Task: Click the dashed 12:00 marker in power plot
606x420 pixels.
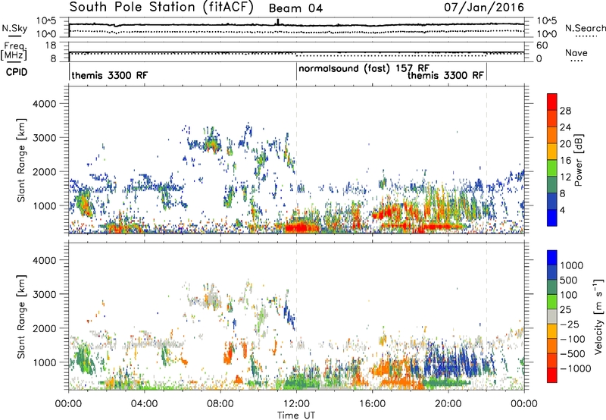Action: coord(296,160)
